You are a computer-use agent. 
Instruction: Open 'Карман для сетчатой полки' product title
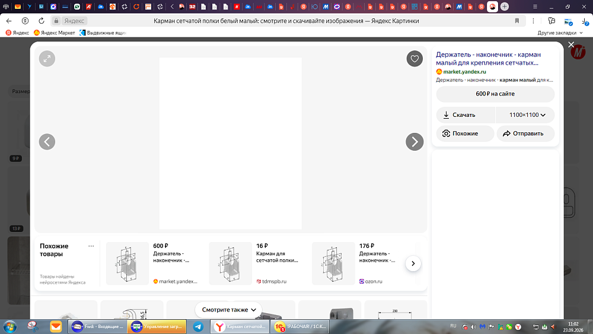click(277, 257)
